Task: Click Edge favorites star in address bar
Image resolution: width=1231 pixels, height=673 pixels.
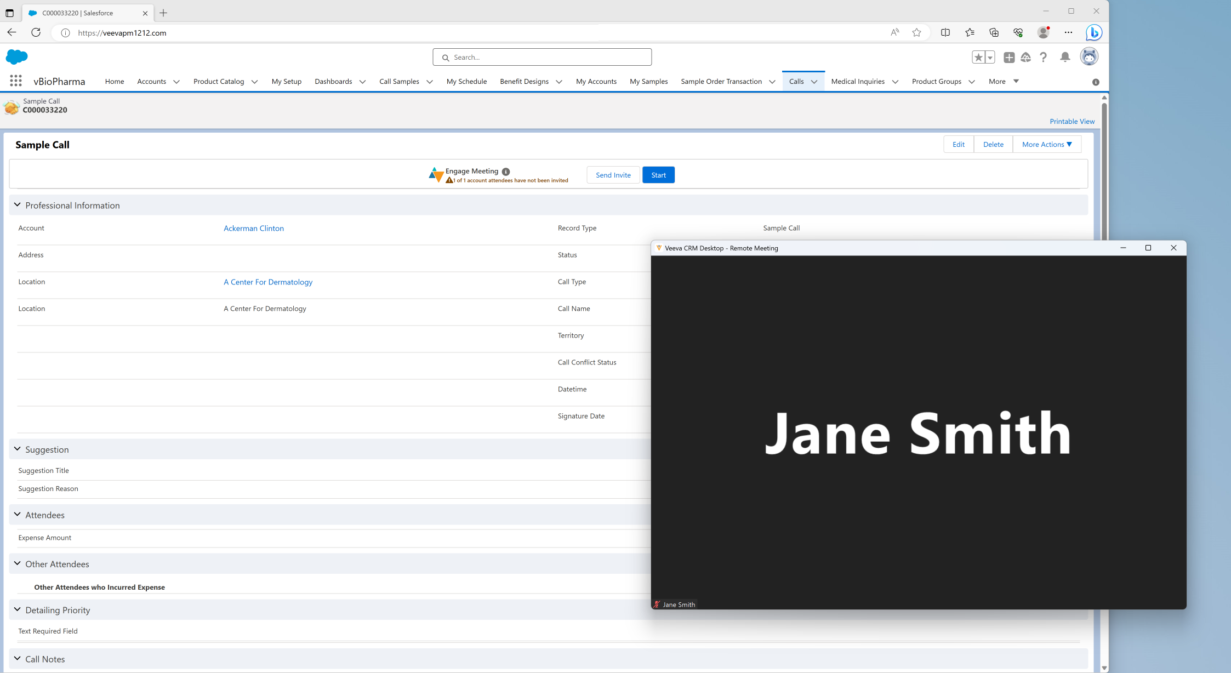Action: click(x=916, y=33)
